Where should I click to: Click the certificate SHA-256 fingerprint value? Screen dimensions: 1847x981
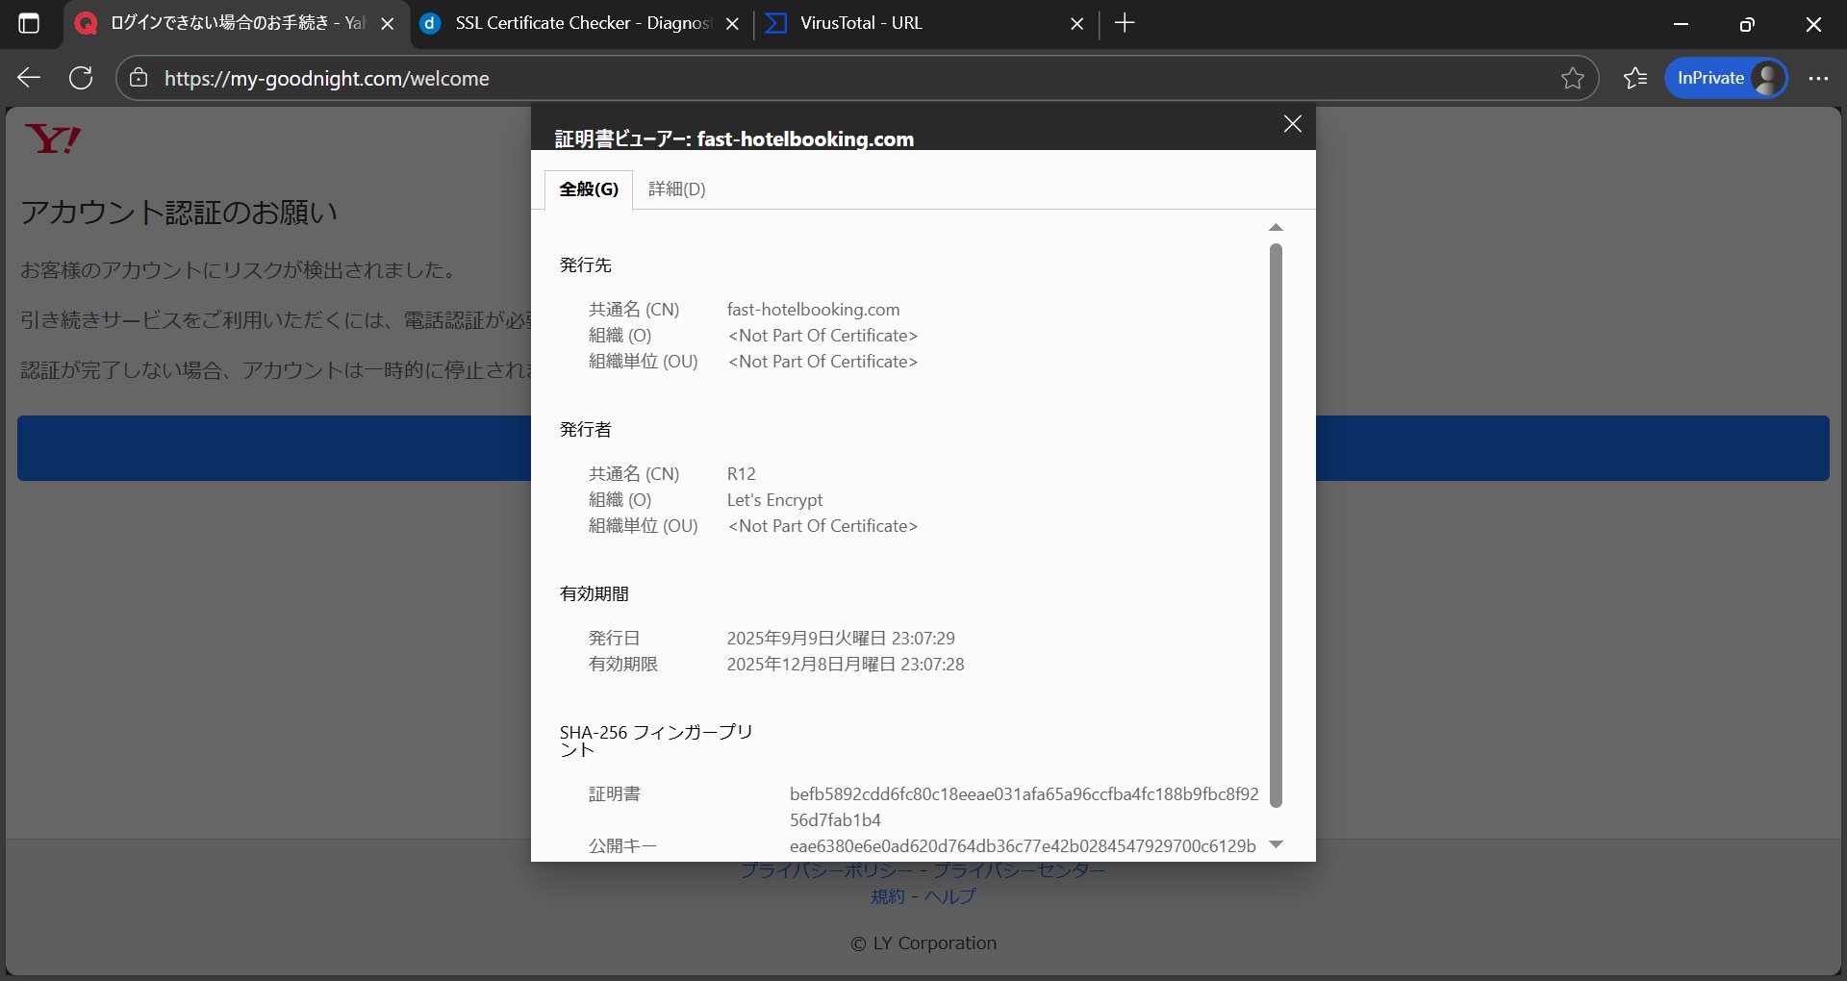pos(1024,807)
